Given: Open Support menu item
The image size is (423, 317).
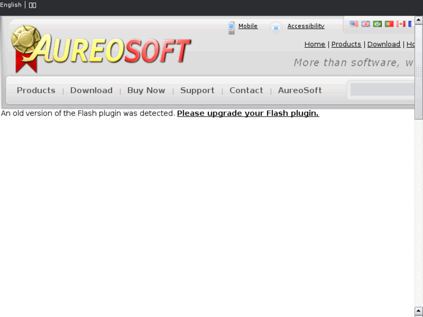Looking at the screenshot, I should point(197,90).
